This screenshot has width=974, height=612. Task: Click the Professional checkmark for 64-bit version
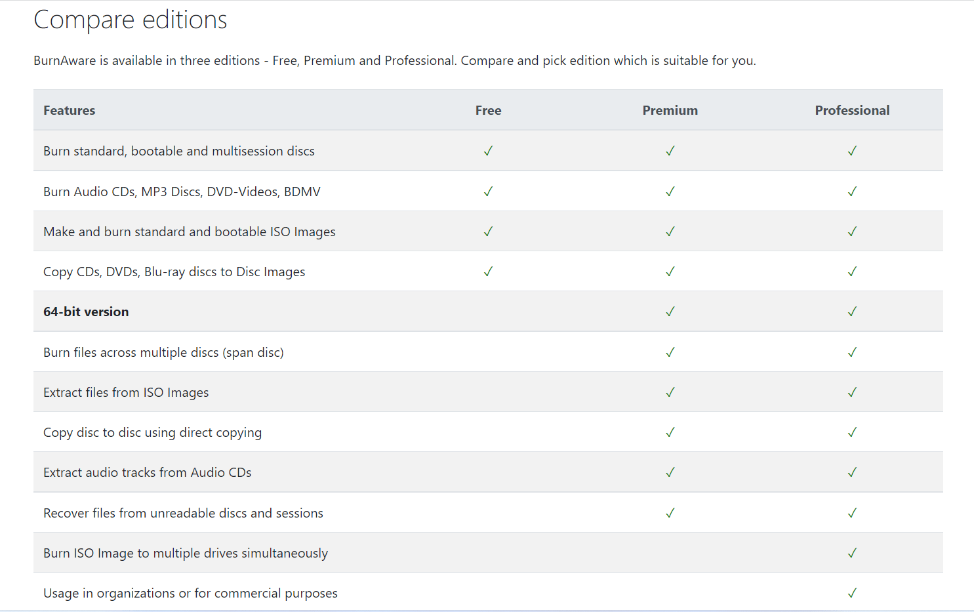click(x=852, y=312)
